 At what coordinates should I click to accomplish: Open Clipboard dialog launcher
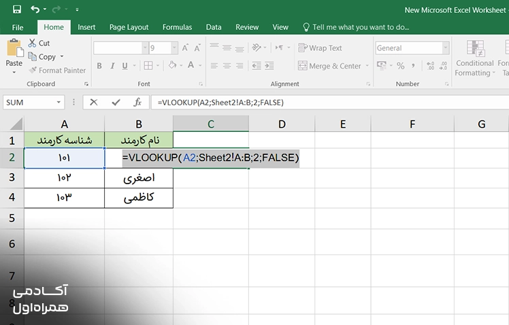86,84
